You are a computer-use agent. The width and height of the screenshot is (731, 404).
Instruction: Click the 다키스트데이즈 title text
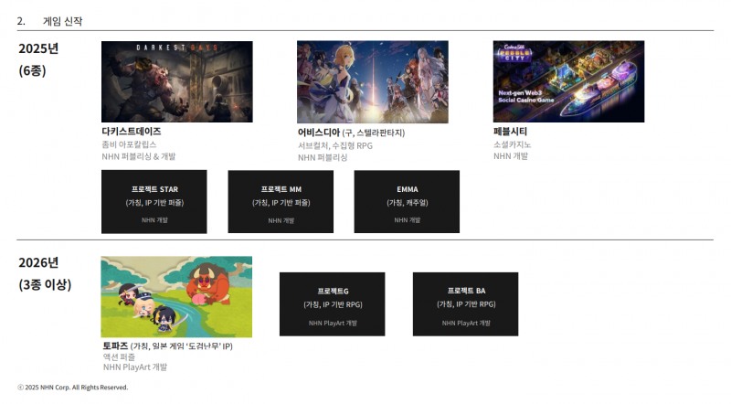tap(131, 132)
